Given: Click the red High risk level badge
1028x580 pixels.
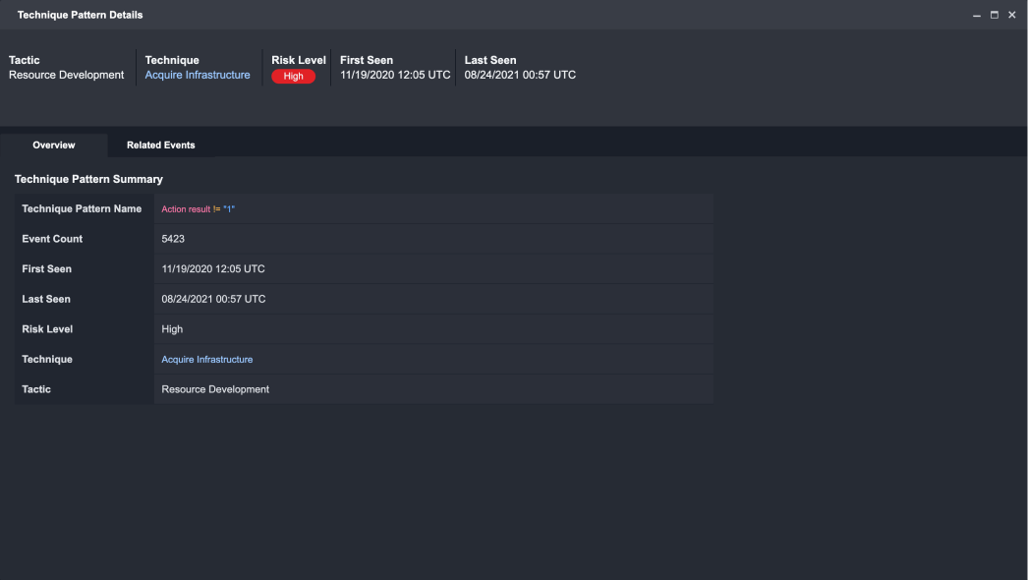Looking at the screenshot, I should click(293, 76).
